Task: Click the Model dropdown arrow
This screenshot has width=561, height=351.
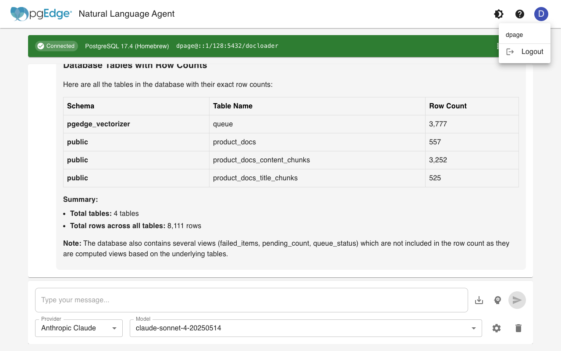Action: 473,328
